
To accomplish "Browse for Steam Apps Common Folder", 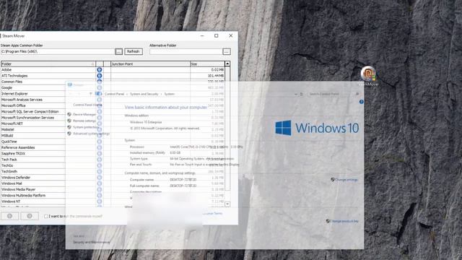I will [x=118, y=51].
